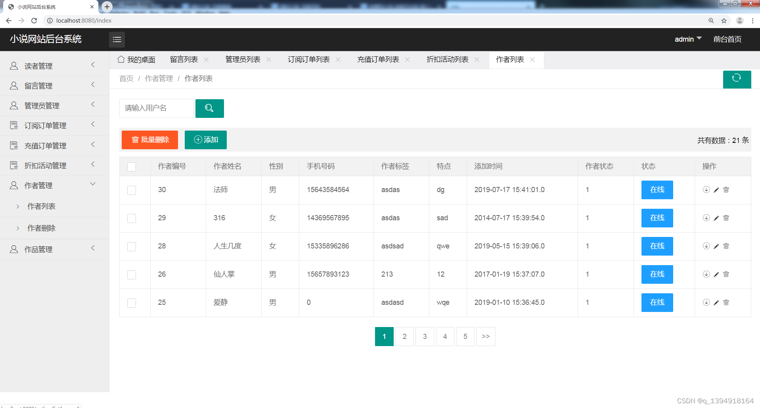Check the row checkbox for author 29
760x408 pixels.
(x=132, y=218)
